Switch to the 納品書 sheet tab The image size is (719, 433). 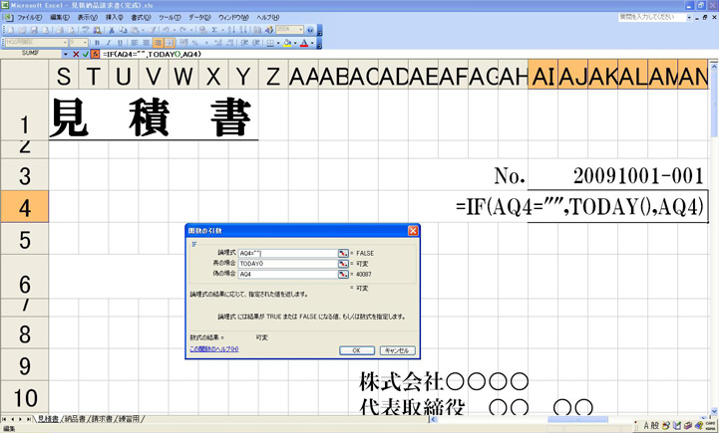(75, 419)
